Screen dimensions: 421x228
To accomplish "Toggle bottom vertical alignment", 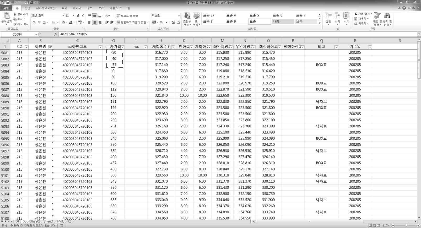I will click(x=100, y=16).
